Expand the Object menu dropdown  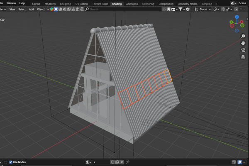click(42, 9)
